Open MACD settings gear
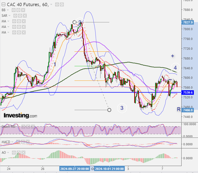Image resolution: width=198 pixels, height=173 pixels. click(x=23, y=142)
